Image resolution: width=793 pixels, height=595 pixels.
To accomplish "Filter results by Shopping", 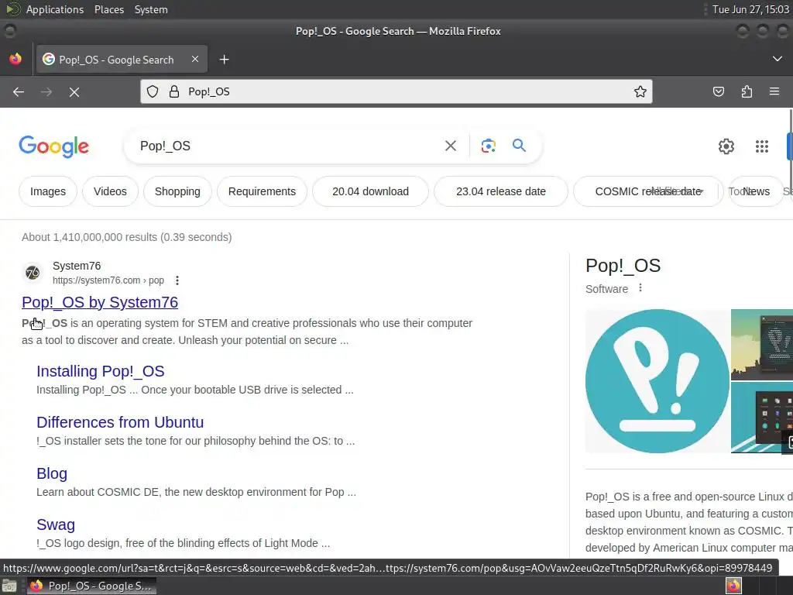I will 177,191.
